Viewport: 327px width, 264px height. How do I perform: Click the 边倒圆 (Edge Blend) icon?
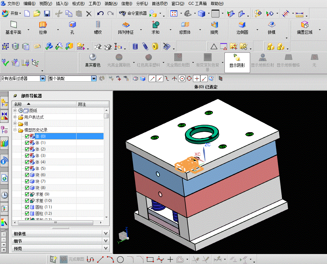tap(242, 25)
